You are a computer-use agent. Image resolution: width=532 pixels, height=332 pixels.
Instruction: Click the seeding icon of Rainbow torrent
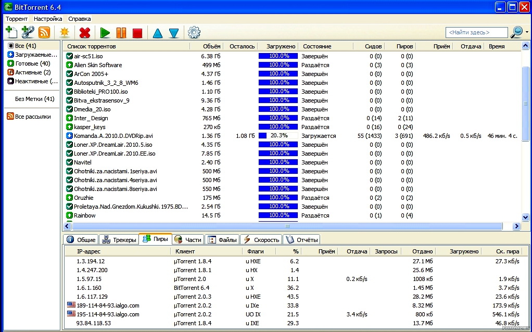69,215
